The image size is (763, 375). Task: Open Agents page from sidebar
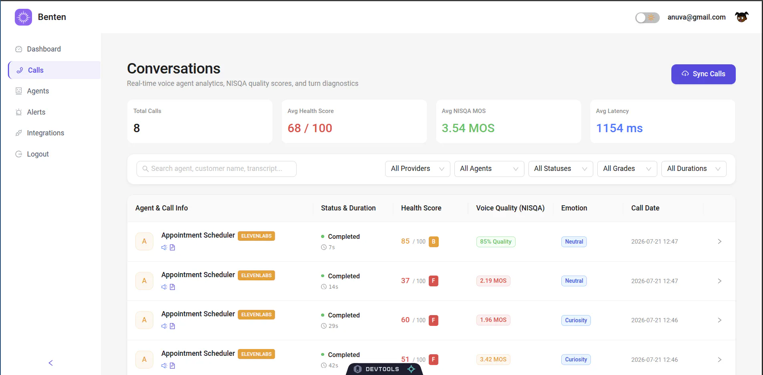pos(38,91)
